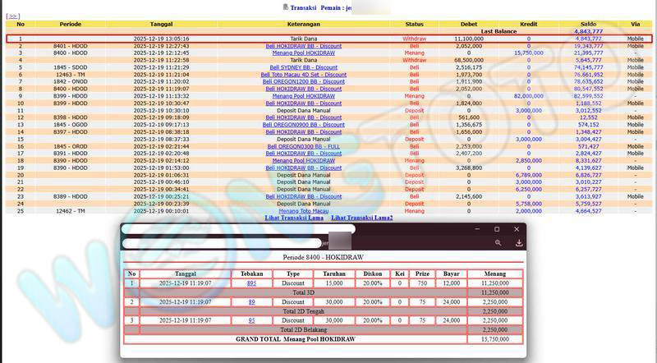The height and width of the screenshot is (363, 657).
Task: Open Beli OREGON0300 BB - FULL link
Action: tap(303, 146)
